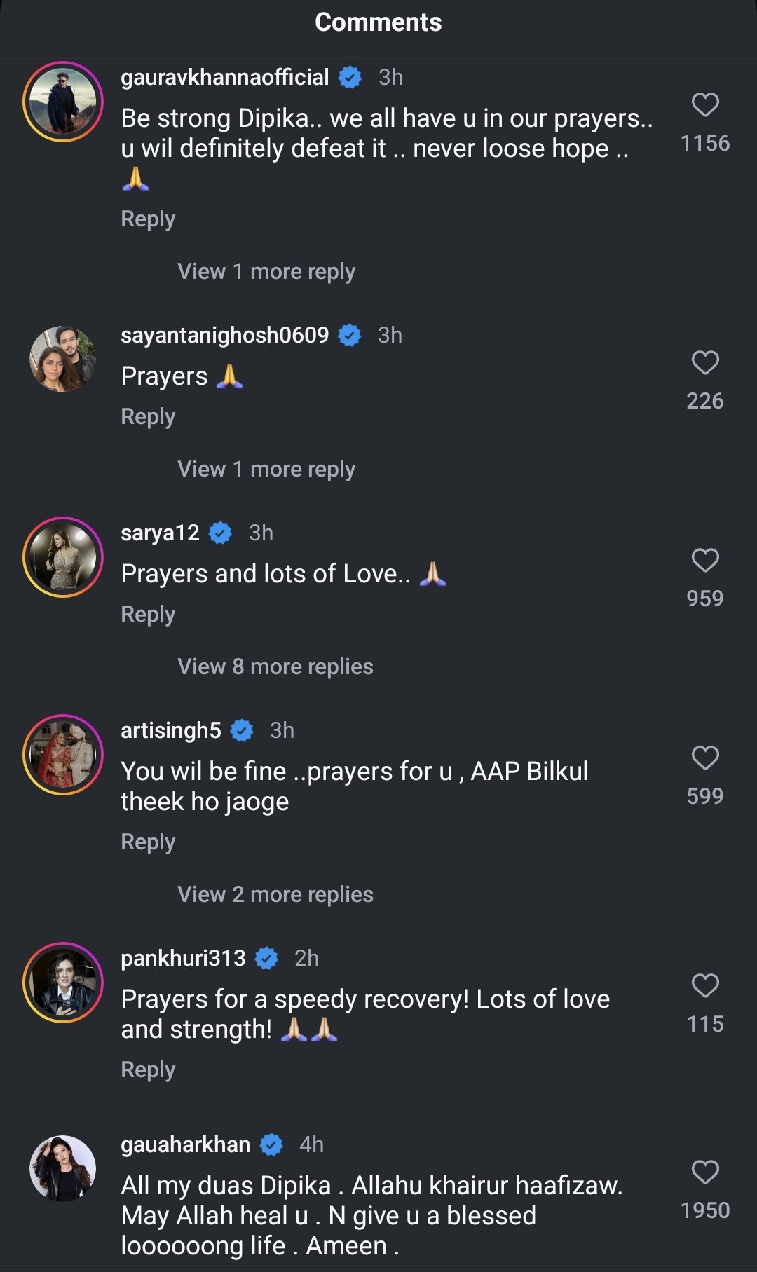Like sarya12's comment using heart icon

click(705, 561)
